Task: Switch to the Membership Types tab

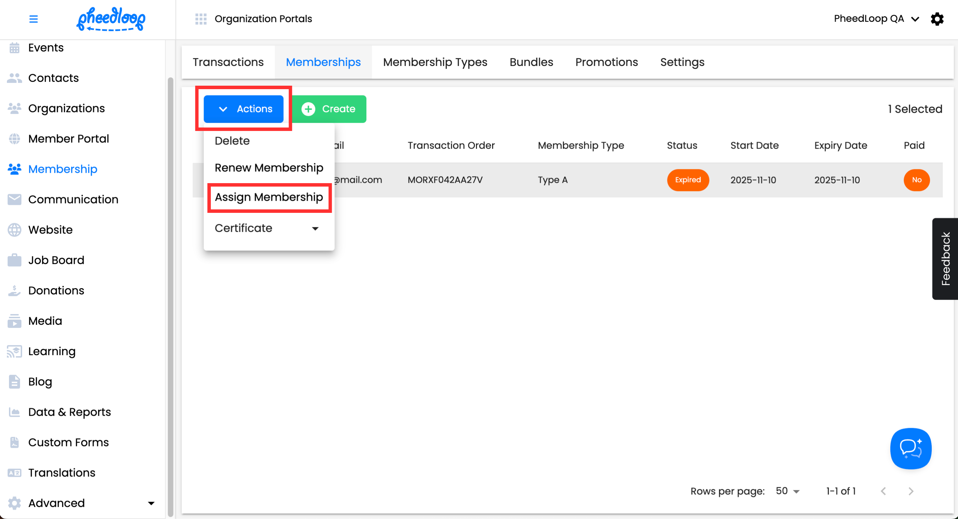Action: point(435,62)
